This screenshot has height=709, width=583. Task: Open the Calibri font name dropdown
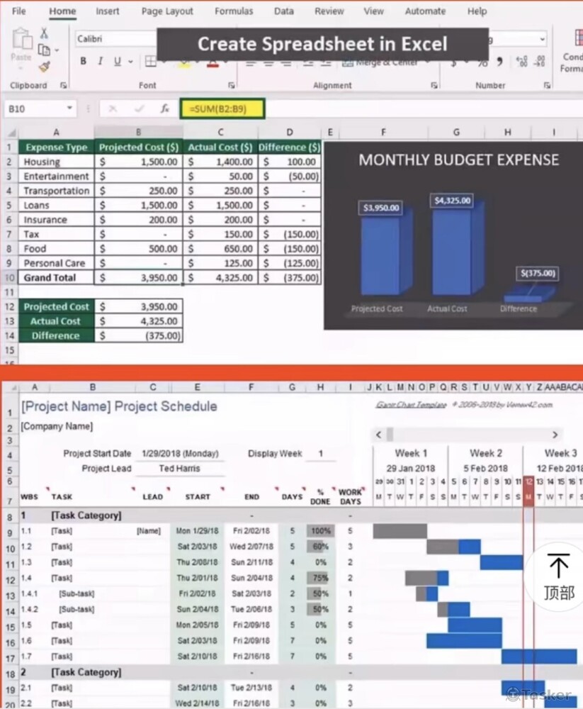(x=113, y=39)
